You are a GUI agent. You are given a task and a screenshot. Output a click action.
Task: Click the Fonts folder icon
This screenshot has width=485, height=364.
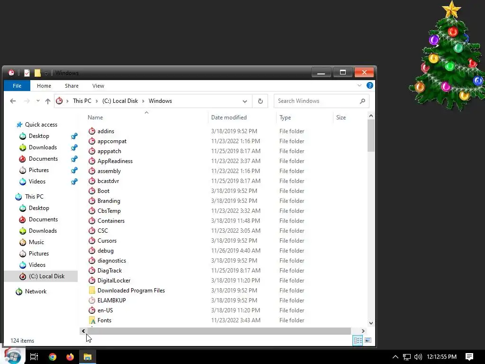coord(92,320)
